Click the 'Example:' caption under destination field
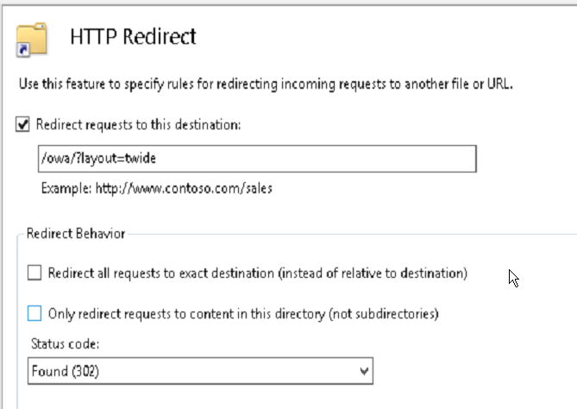577x409 pixels. (66, 188)
